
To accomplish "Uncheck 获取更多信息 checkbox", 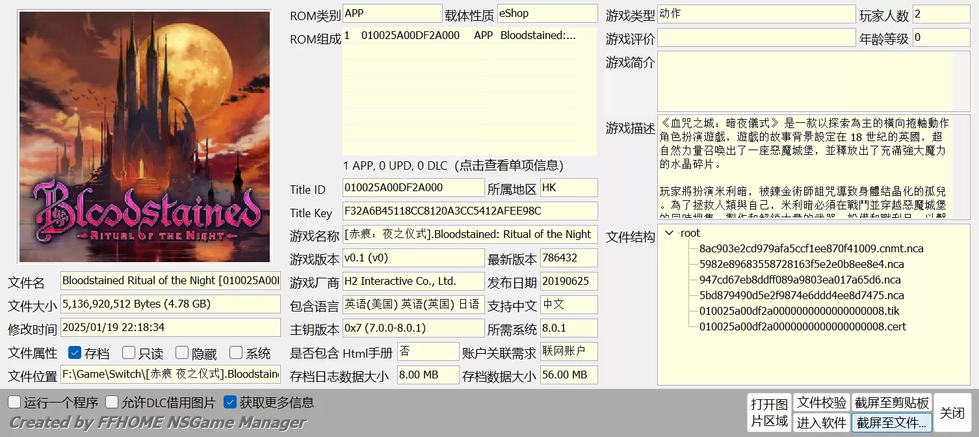I will pyautogui.click(x=229, y=403).
